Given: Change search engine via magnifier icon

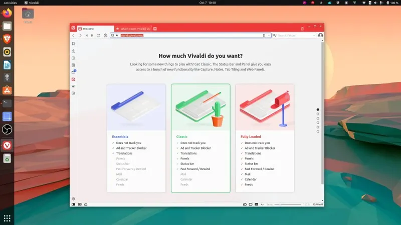Looking at the screenshot, I should (275, 35).
